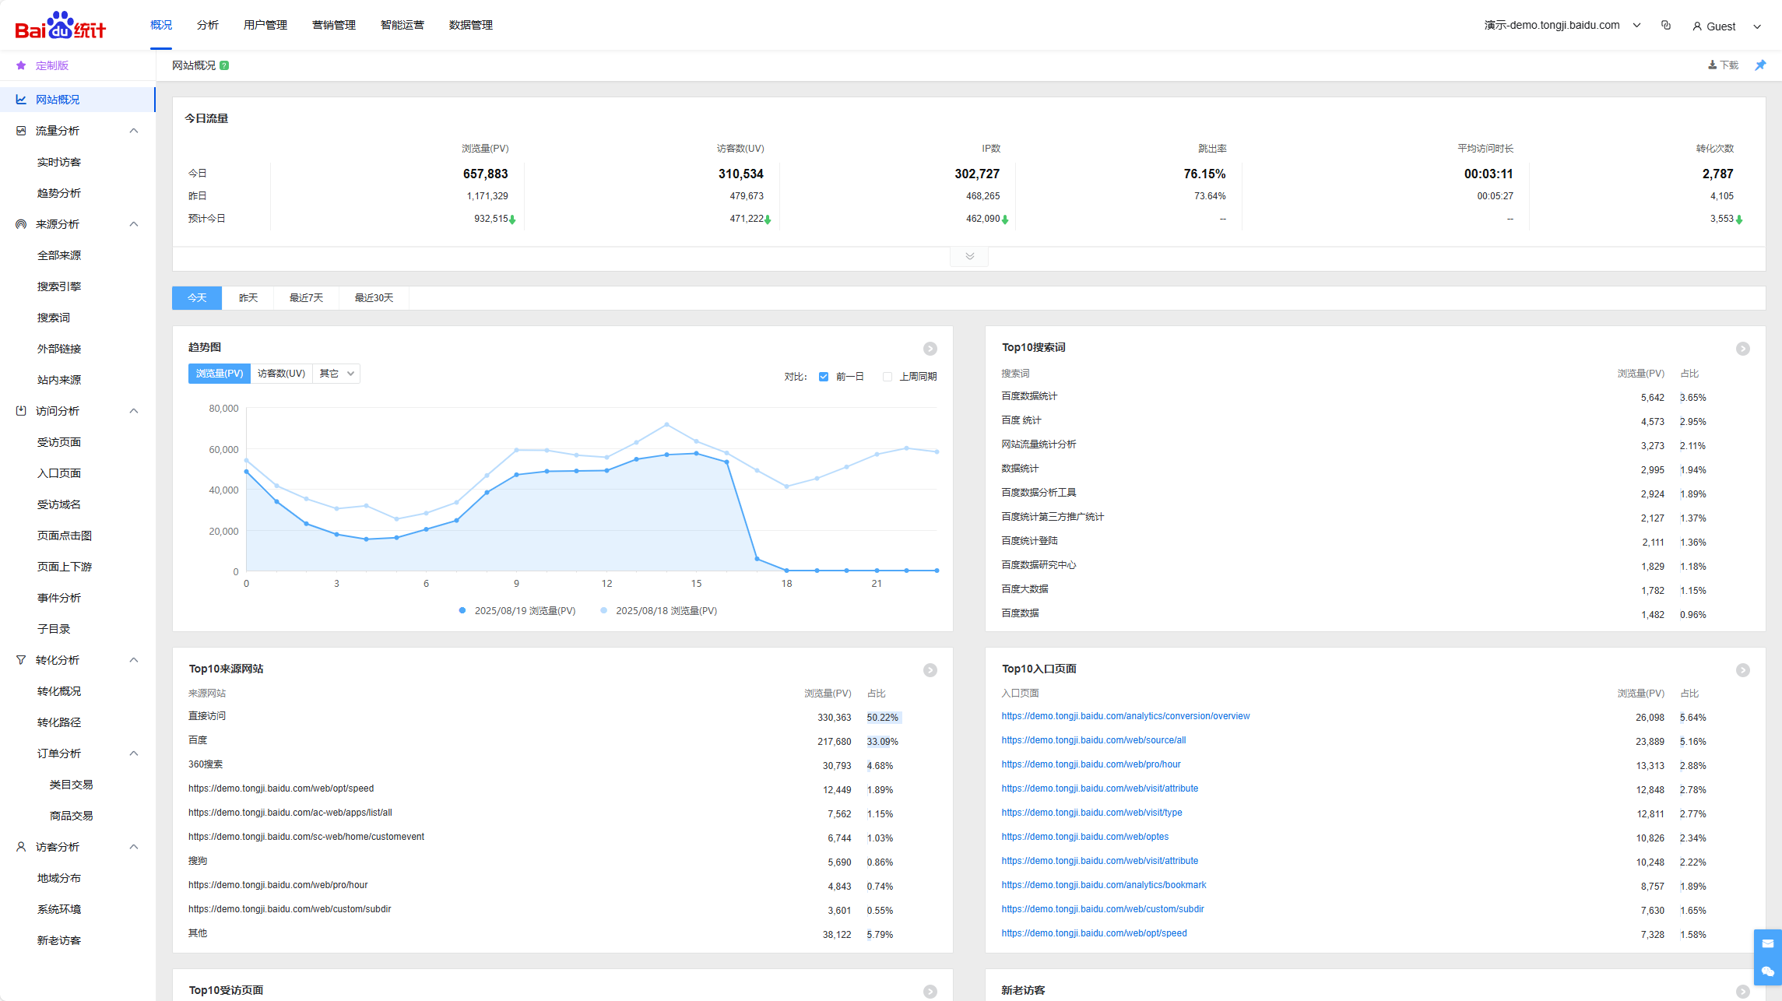Open the Guest account dropdown arrow
This screenshot has height=1001, width=1782.
(x=1757, y=26)
